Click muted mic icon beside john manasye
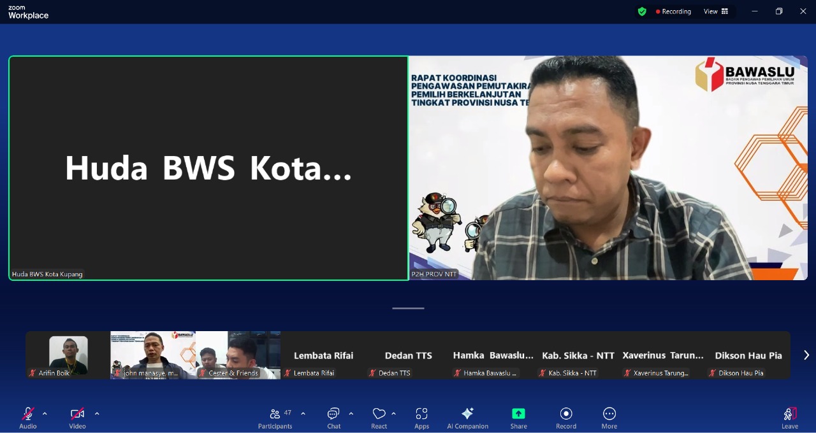 tap(117, 373)
